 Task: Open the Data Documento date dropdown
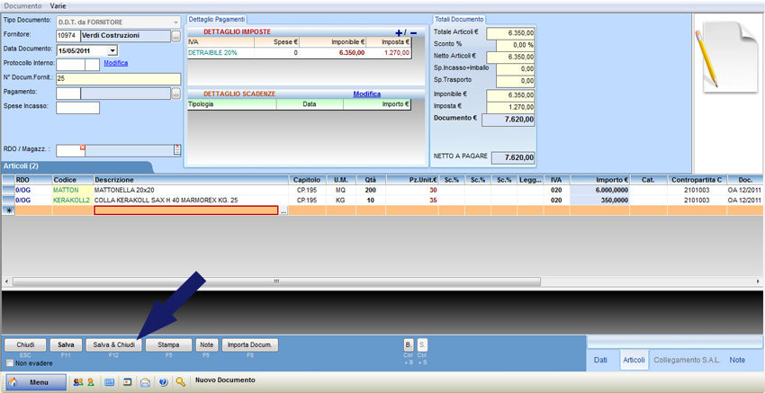click(112, 50)
